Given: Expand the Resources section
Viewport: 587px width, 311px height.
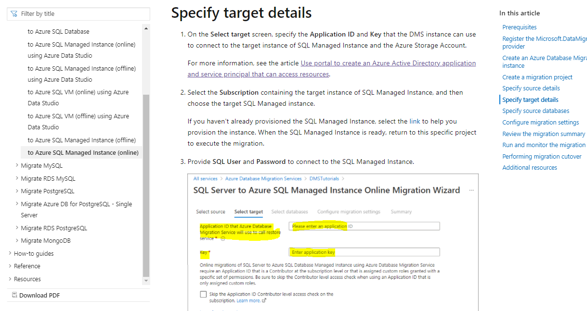Looking at the screenshot, I should 11,279.
